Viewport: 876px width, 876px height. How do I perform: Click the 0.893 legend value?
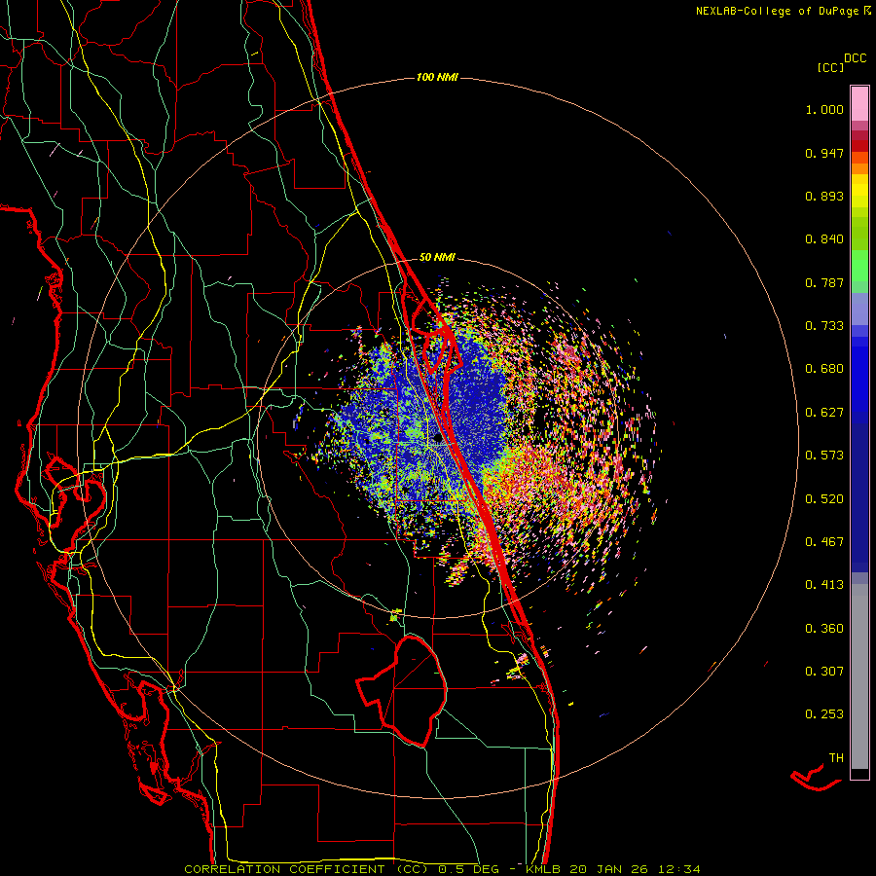point(824,196)
